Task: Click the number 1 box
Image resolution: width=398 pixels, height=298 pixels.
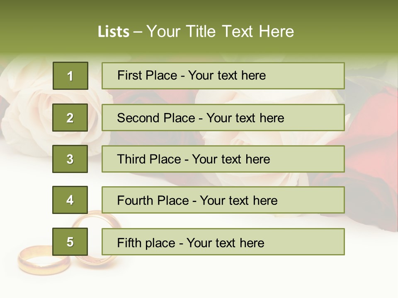Action: point(70,76)
